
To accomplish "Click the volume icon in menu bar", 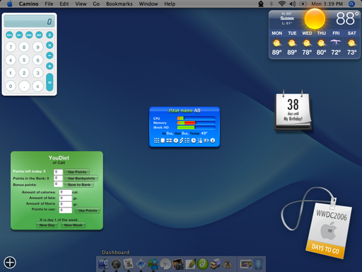I will 293,4.
